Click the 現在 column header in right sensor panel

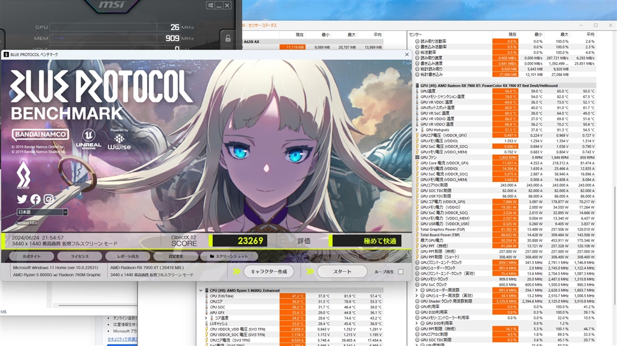point(512,34)
